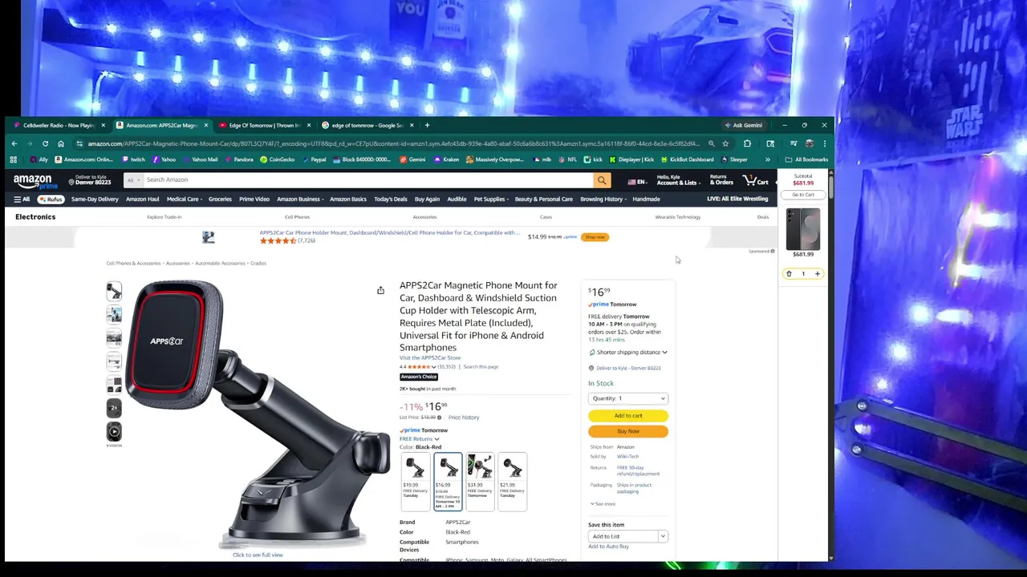Share product using share icon
This screenshot has width=1027, height=577.
[x=380, y=290]
